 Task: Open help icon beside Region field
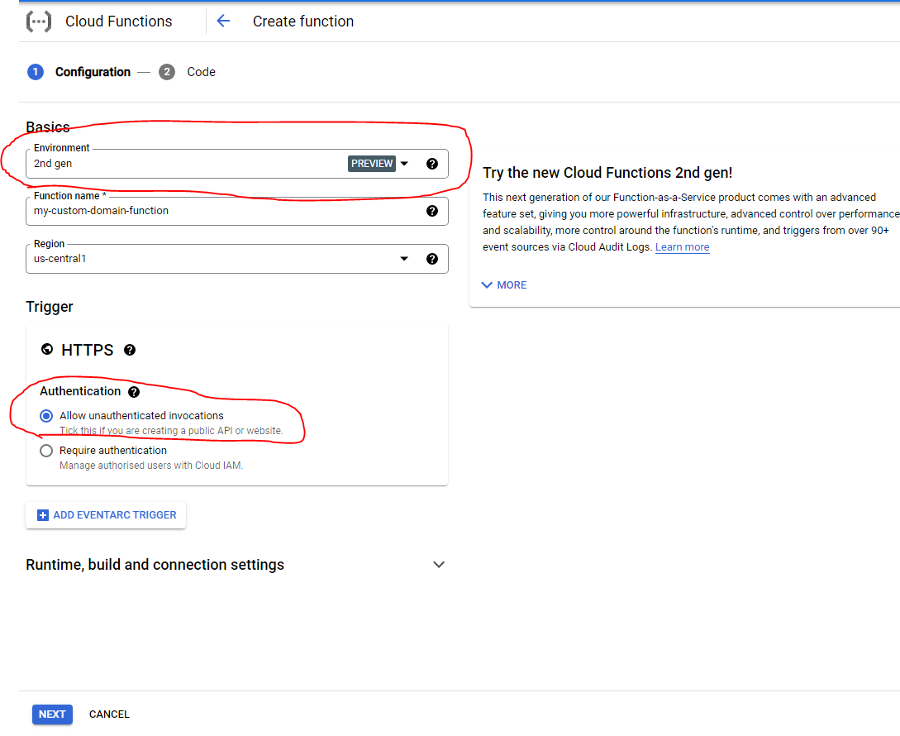[432, 259]
